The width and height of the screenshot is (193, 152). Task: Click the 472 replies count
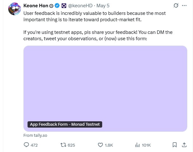click(x=34, y=145)
